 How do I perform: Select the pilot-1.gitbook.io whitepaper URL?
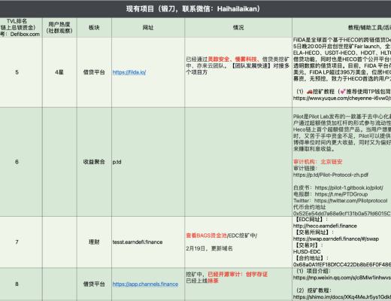click(x=349, y=187)
